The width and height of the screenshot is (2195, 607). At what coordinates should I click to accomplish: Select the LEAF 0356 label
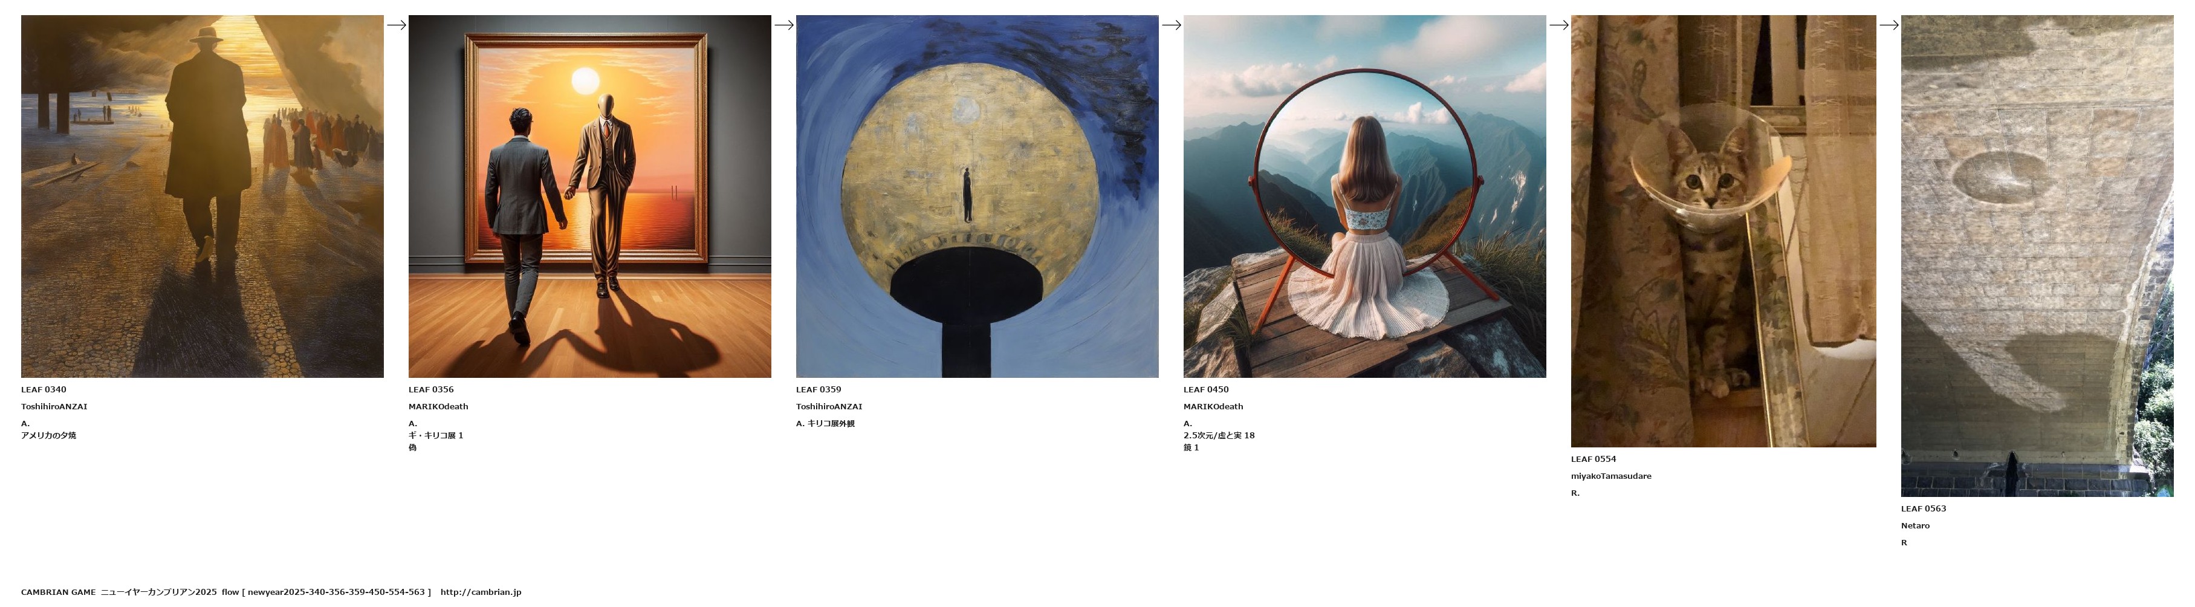coord(431,389)
